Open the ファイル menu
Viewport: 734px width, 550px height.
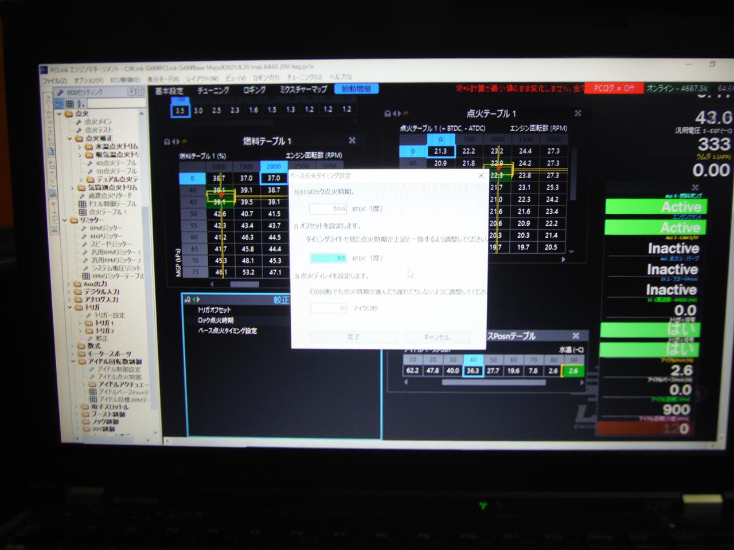point(55,81)
